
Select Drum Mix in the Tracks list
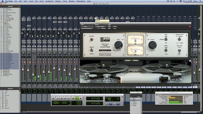(x=9, y=21)
